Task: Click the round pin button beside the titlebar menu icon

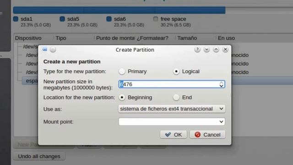Action: tap(53, 49)
